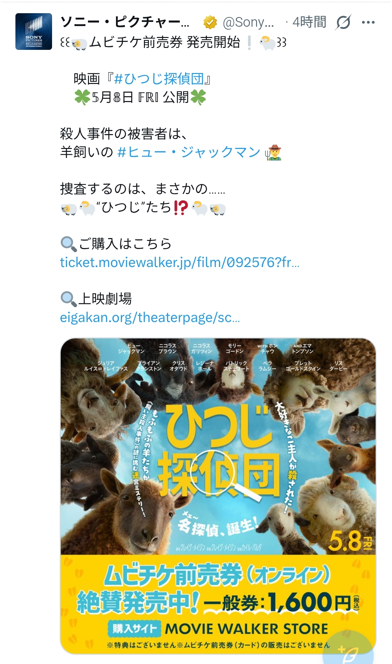Screen dimensions: 392x664
Task: Open the ひつじ探偵団 movie poster image
Action: point(218,496)
